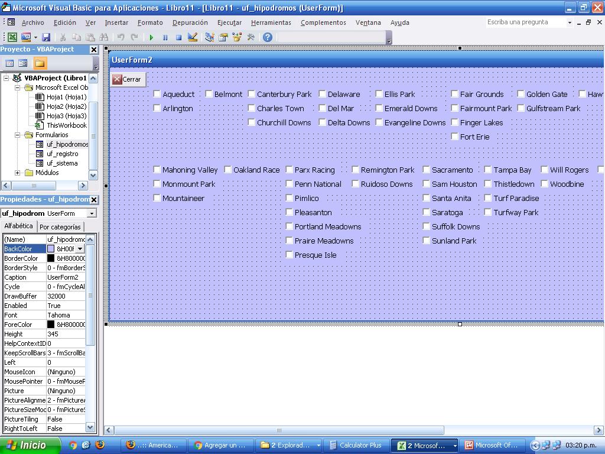Image resolution: width=605 pixels, height=454 pixels.
Task: Click the Find binoculars icon
Action: coord(103,37)
